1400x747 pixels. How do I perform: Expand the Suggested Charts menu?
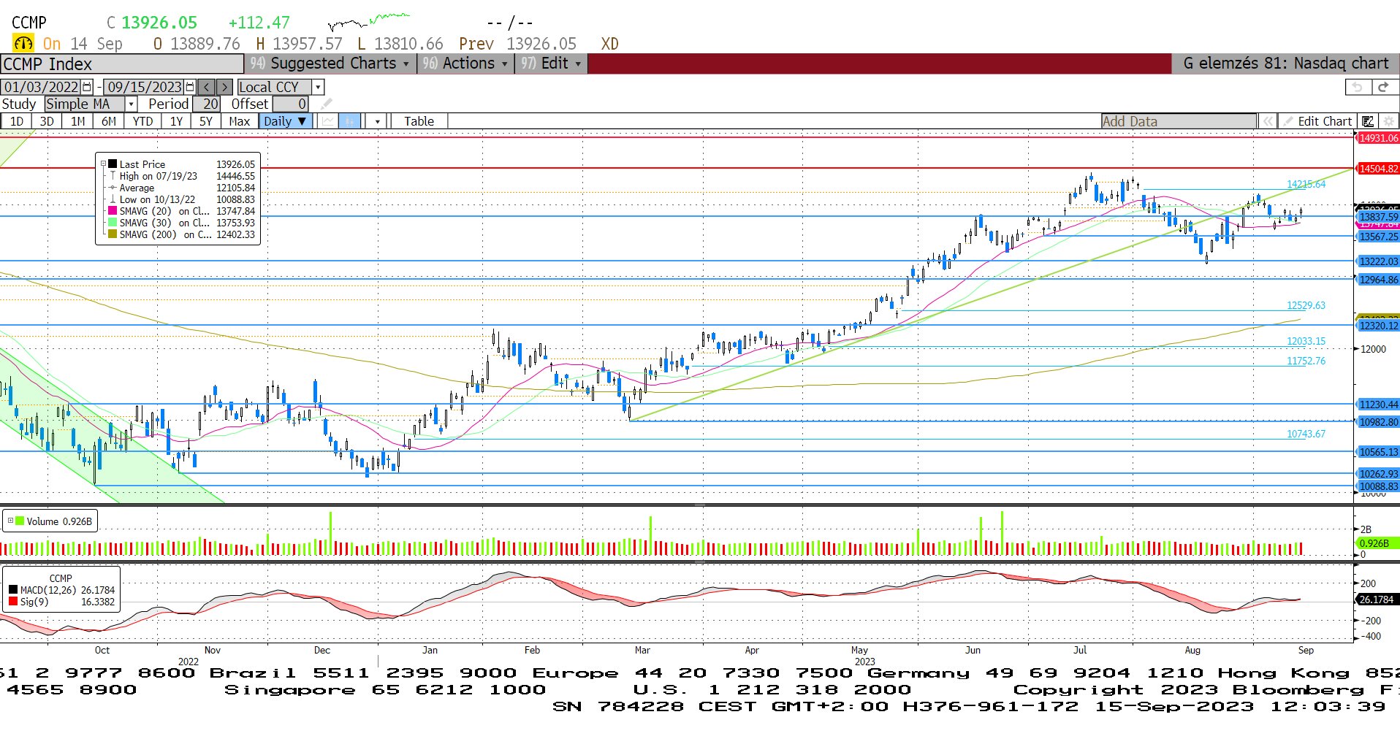[x=330, y=64]
